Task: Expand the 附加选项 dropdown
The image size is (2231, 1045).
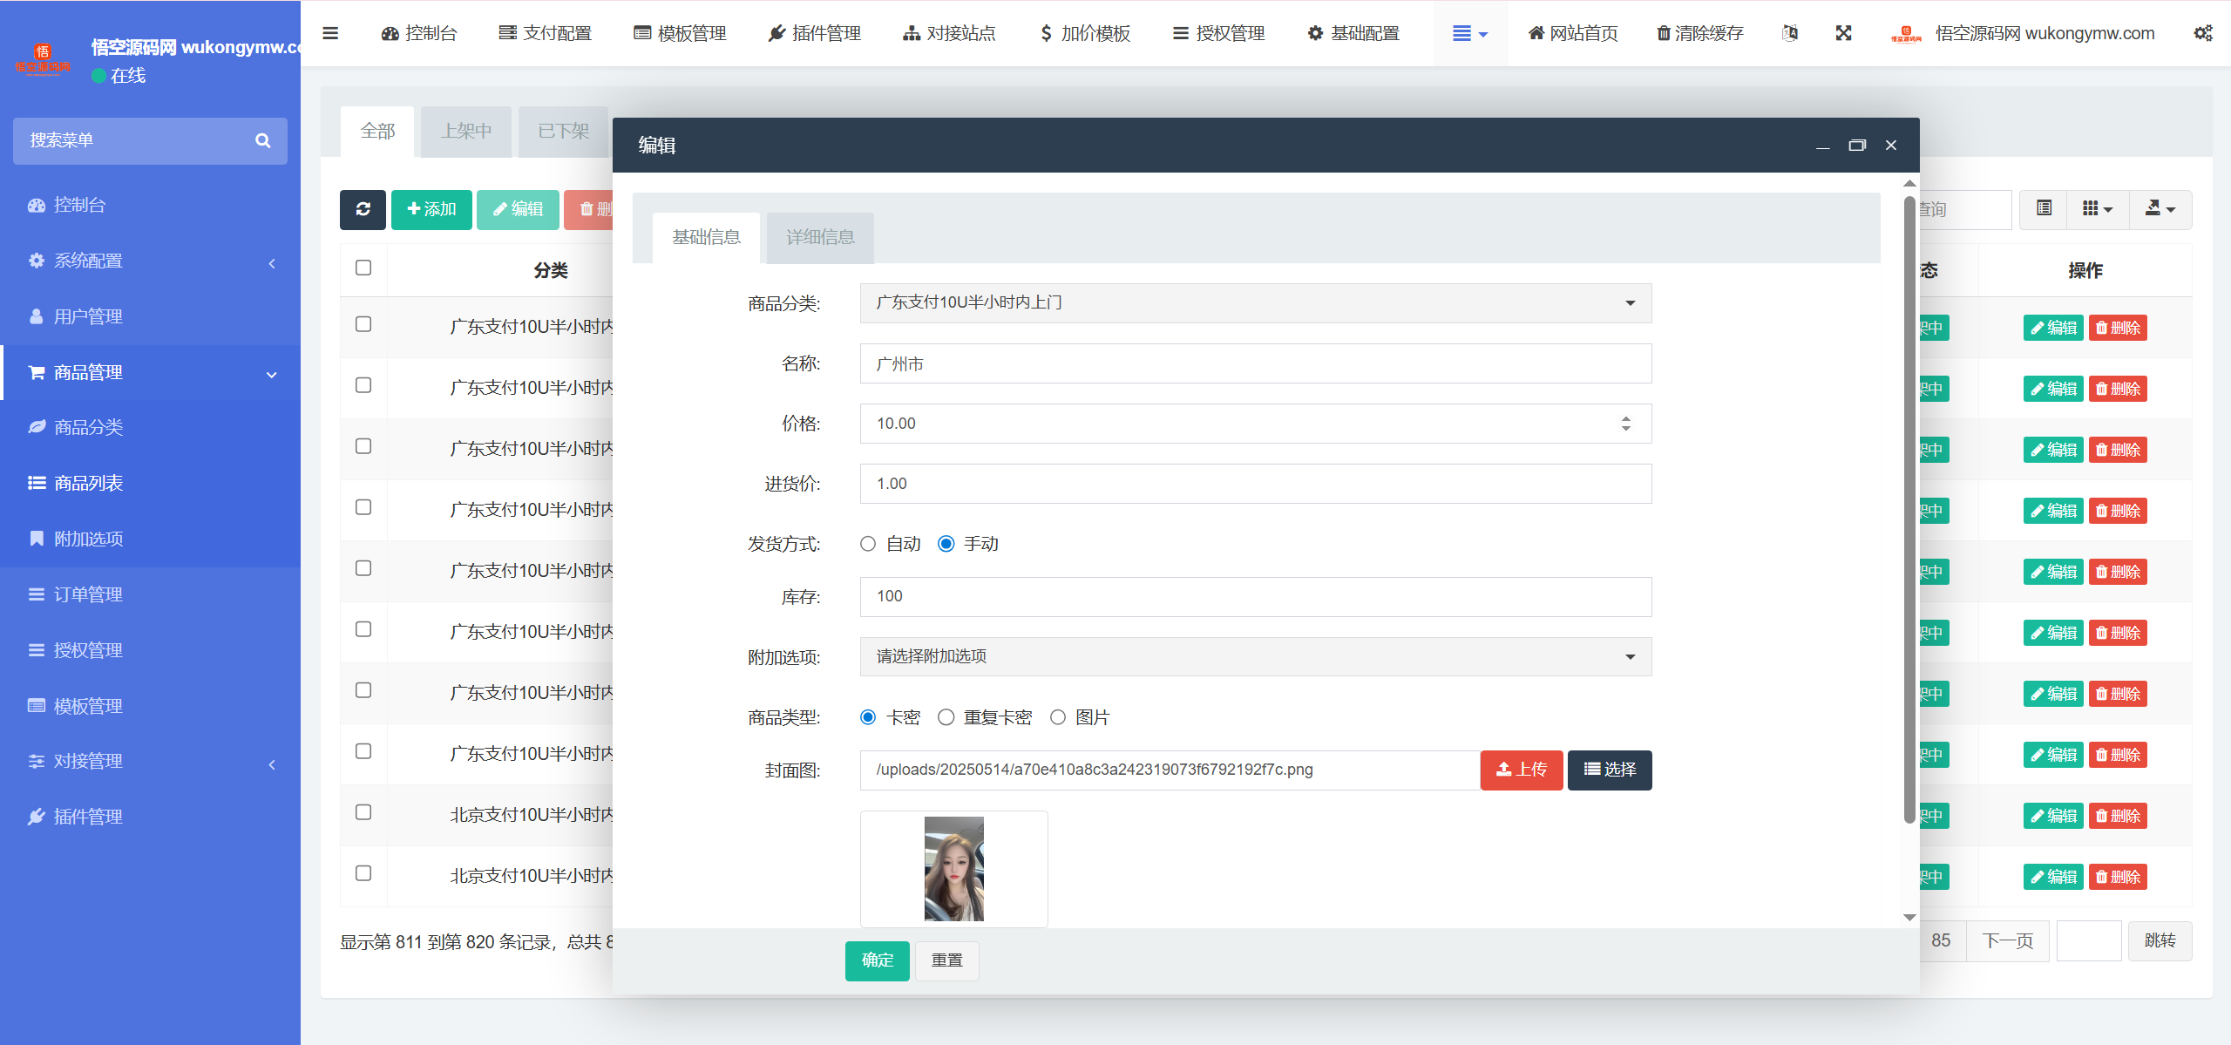Action: 1255,656
